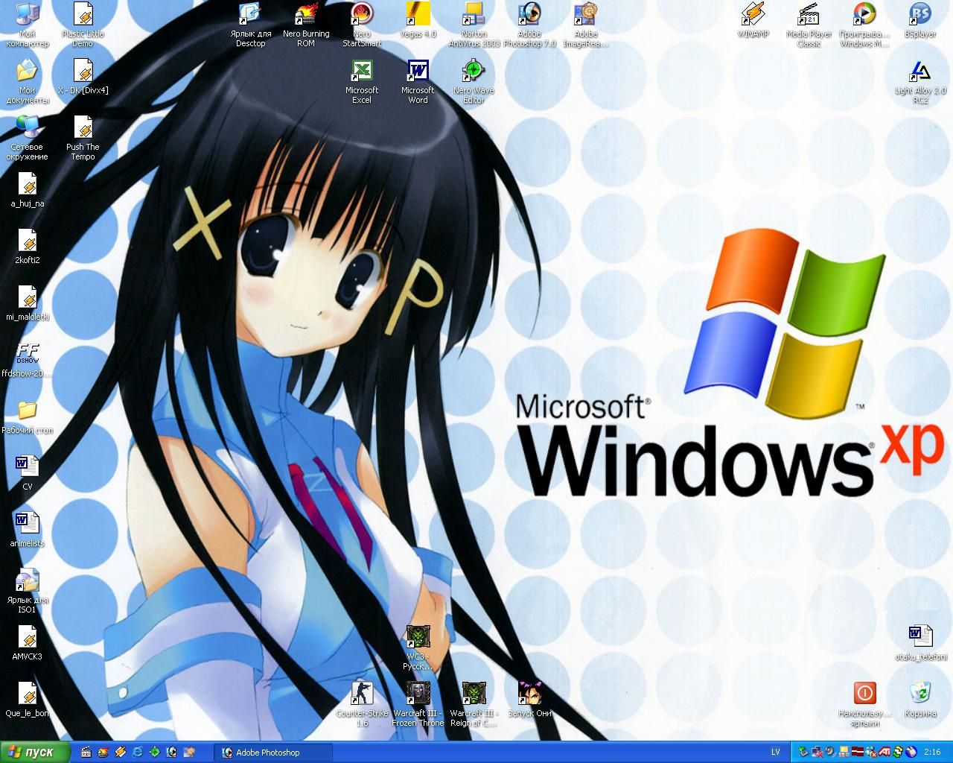953x763 pixels.
Task: Click Nero quick launch icon
Action: point(103,753)
